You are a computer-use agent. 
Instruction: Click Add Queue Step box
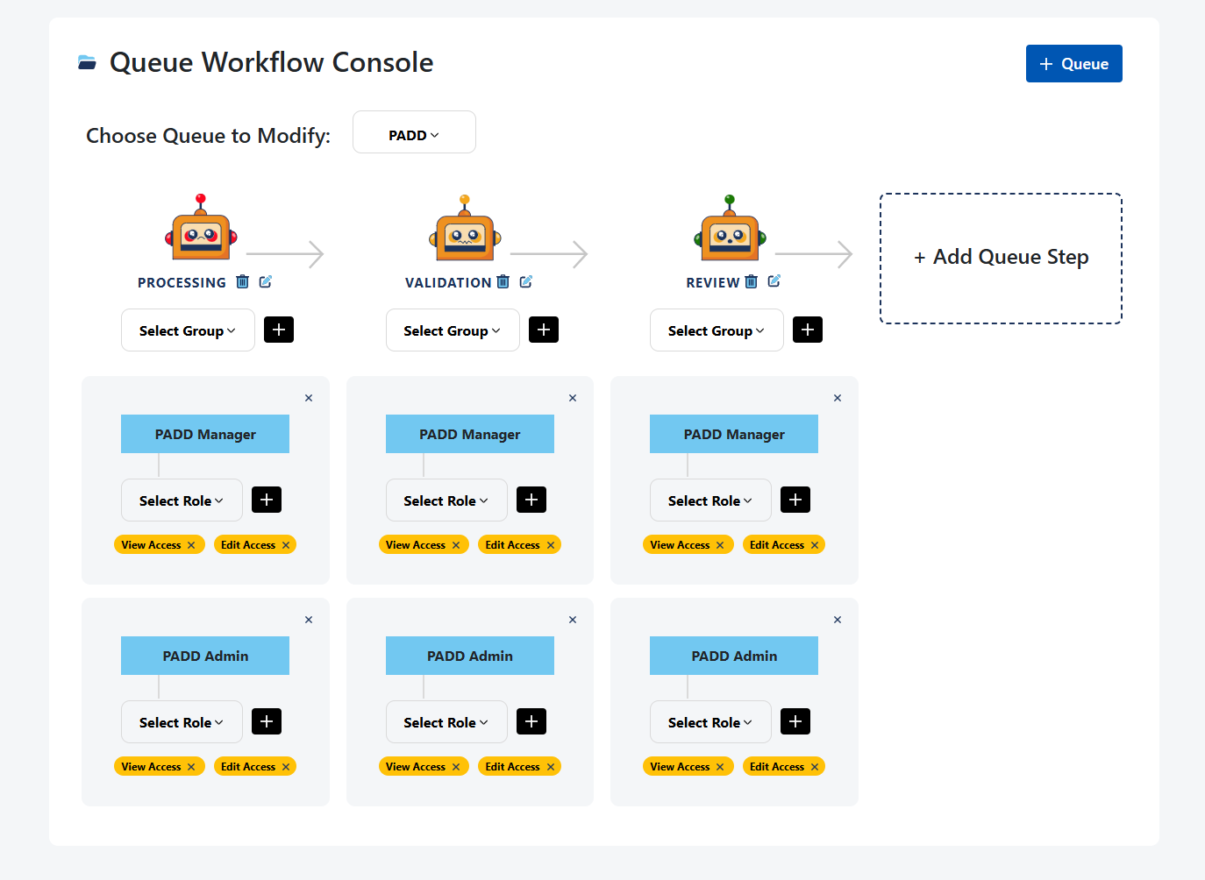[1001, 258]
